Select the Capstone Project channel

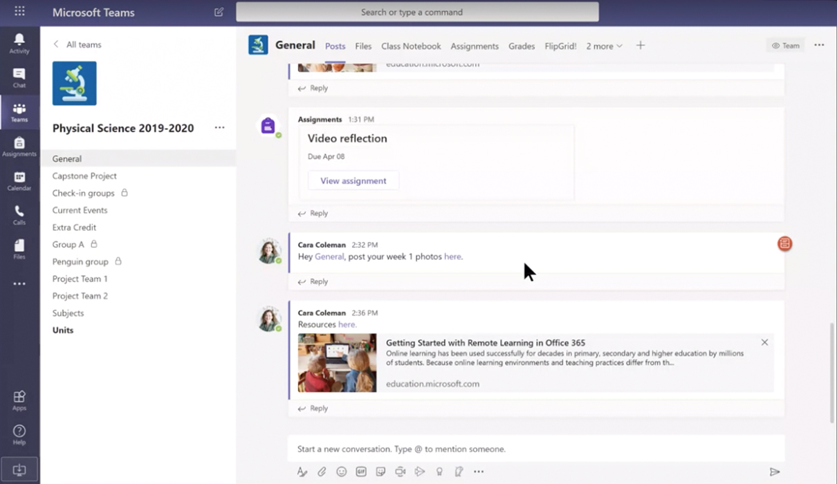point(84,176)
